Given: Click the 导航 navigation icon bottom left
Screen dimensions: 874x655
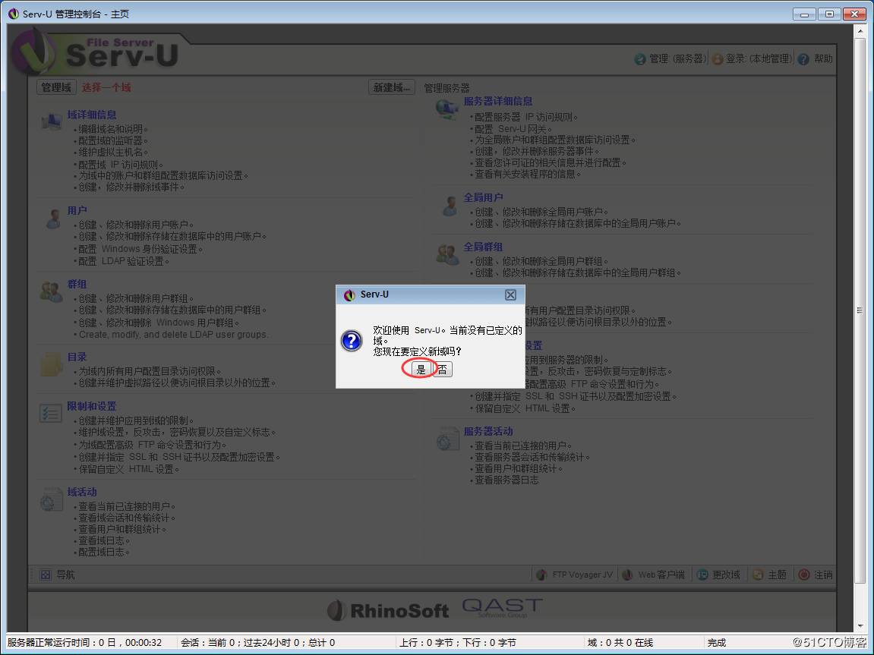Looking at the screenshot, I should (46, 575).
